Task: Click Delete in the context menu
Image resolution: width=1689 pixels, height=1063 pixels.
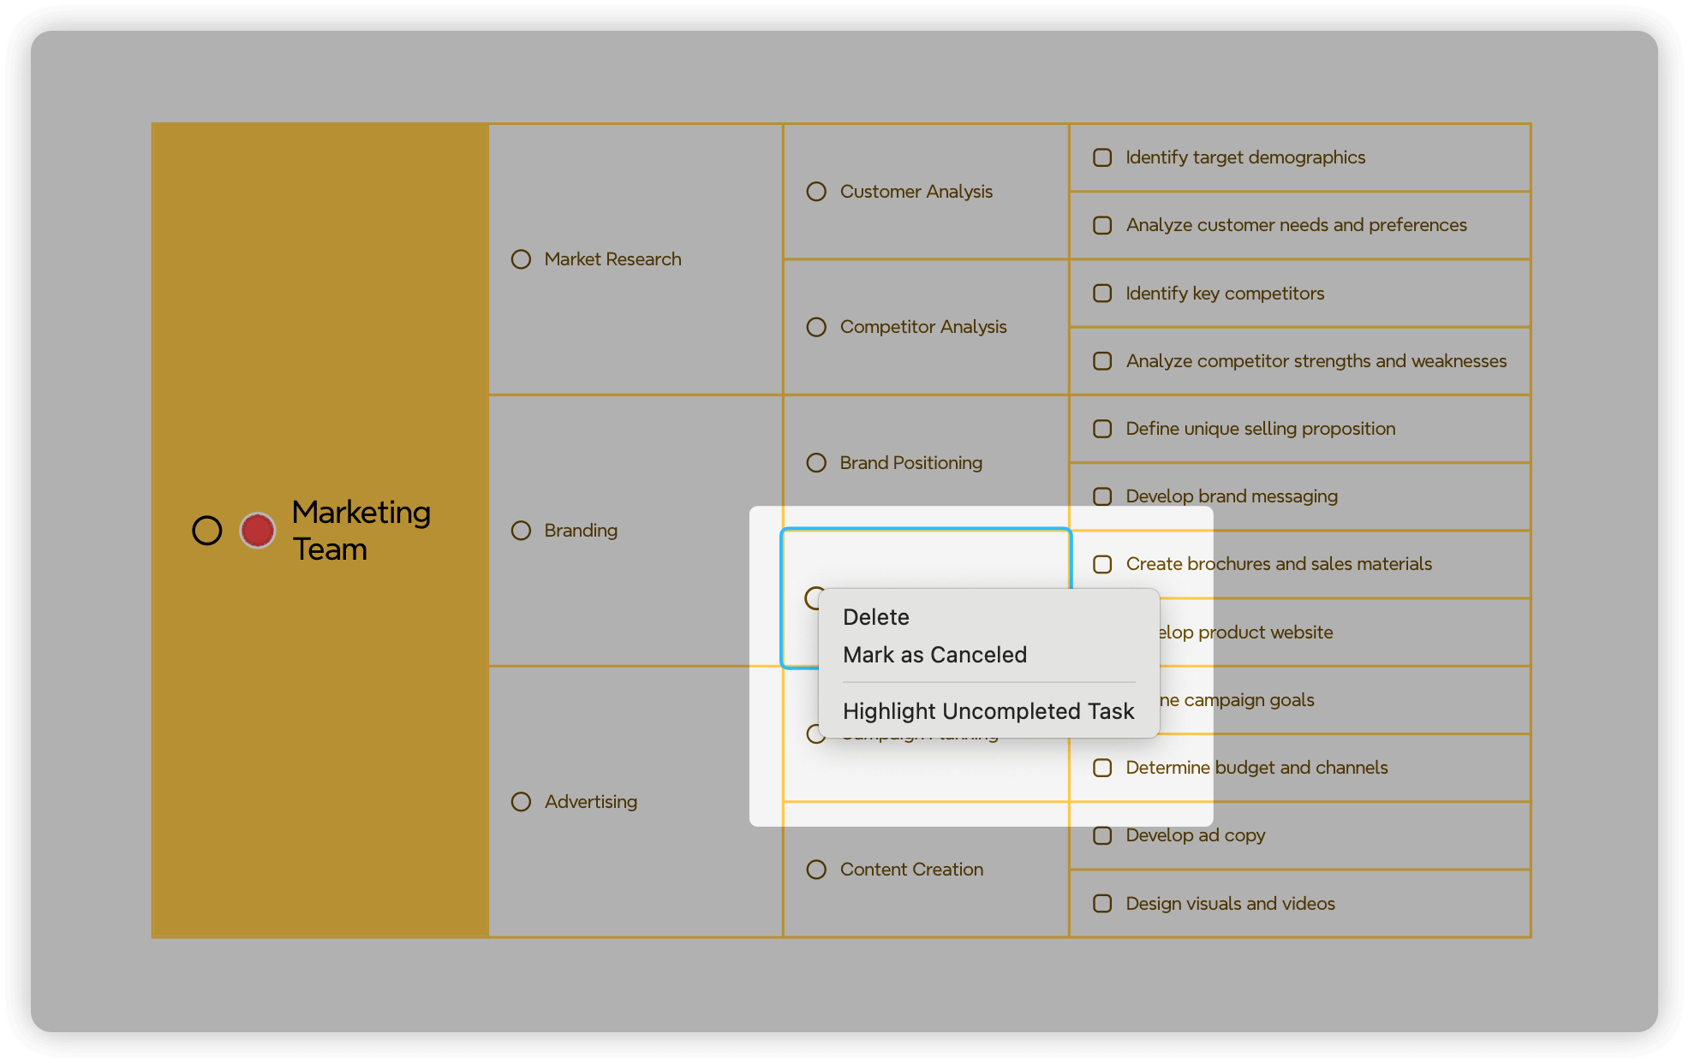Action: click(875, 617)
